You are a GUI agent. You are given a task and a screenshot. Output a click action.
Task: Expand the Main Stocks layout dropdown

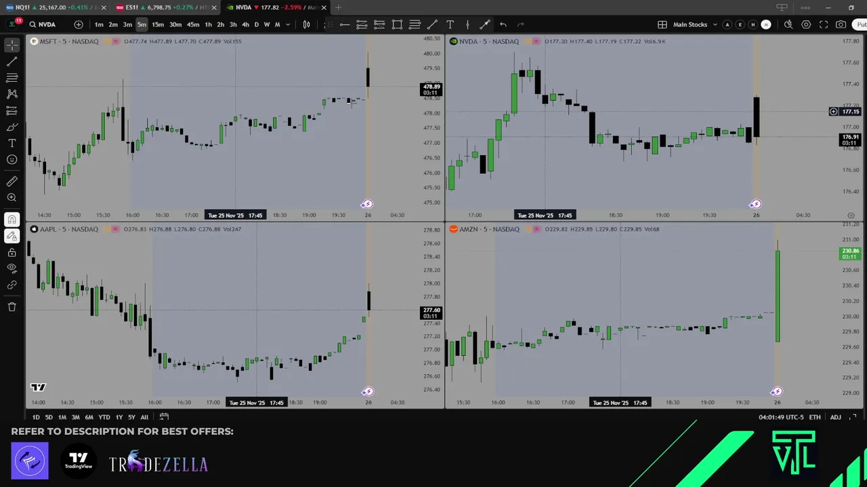[715, 24]
